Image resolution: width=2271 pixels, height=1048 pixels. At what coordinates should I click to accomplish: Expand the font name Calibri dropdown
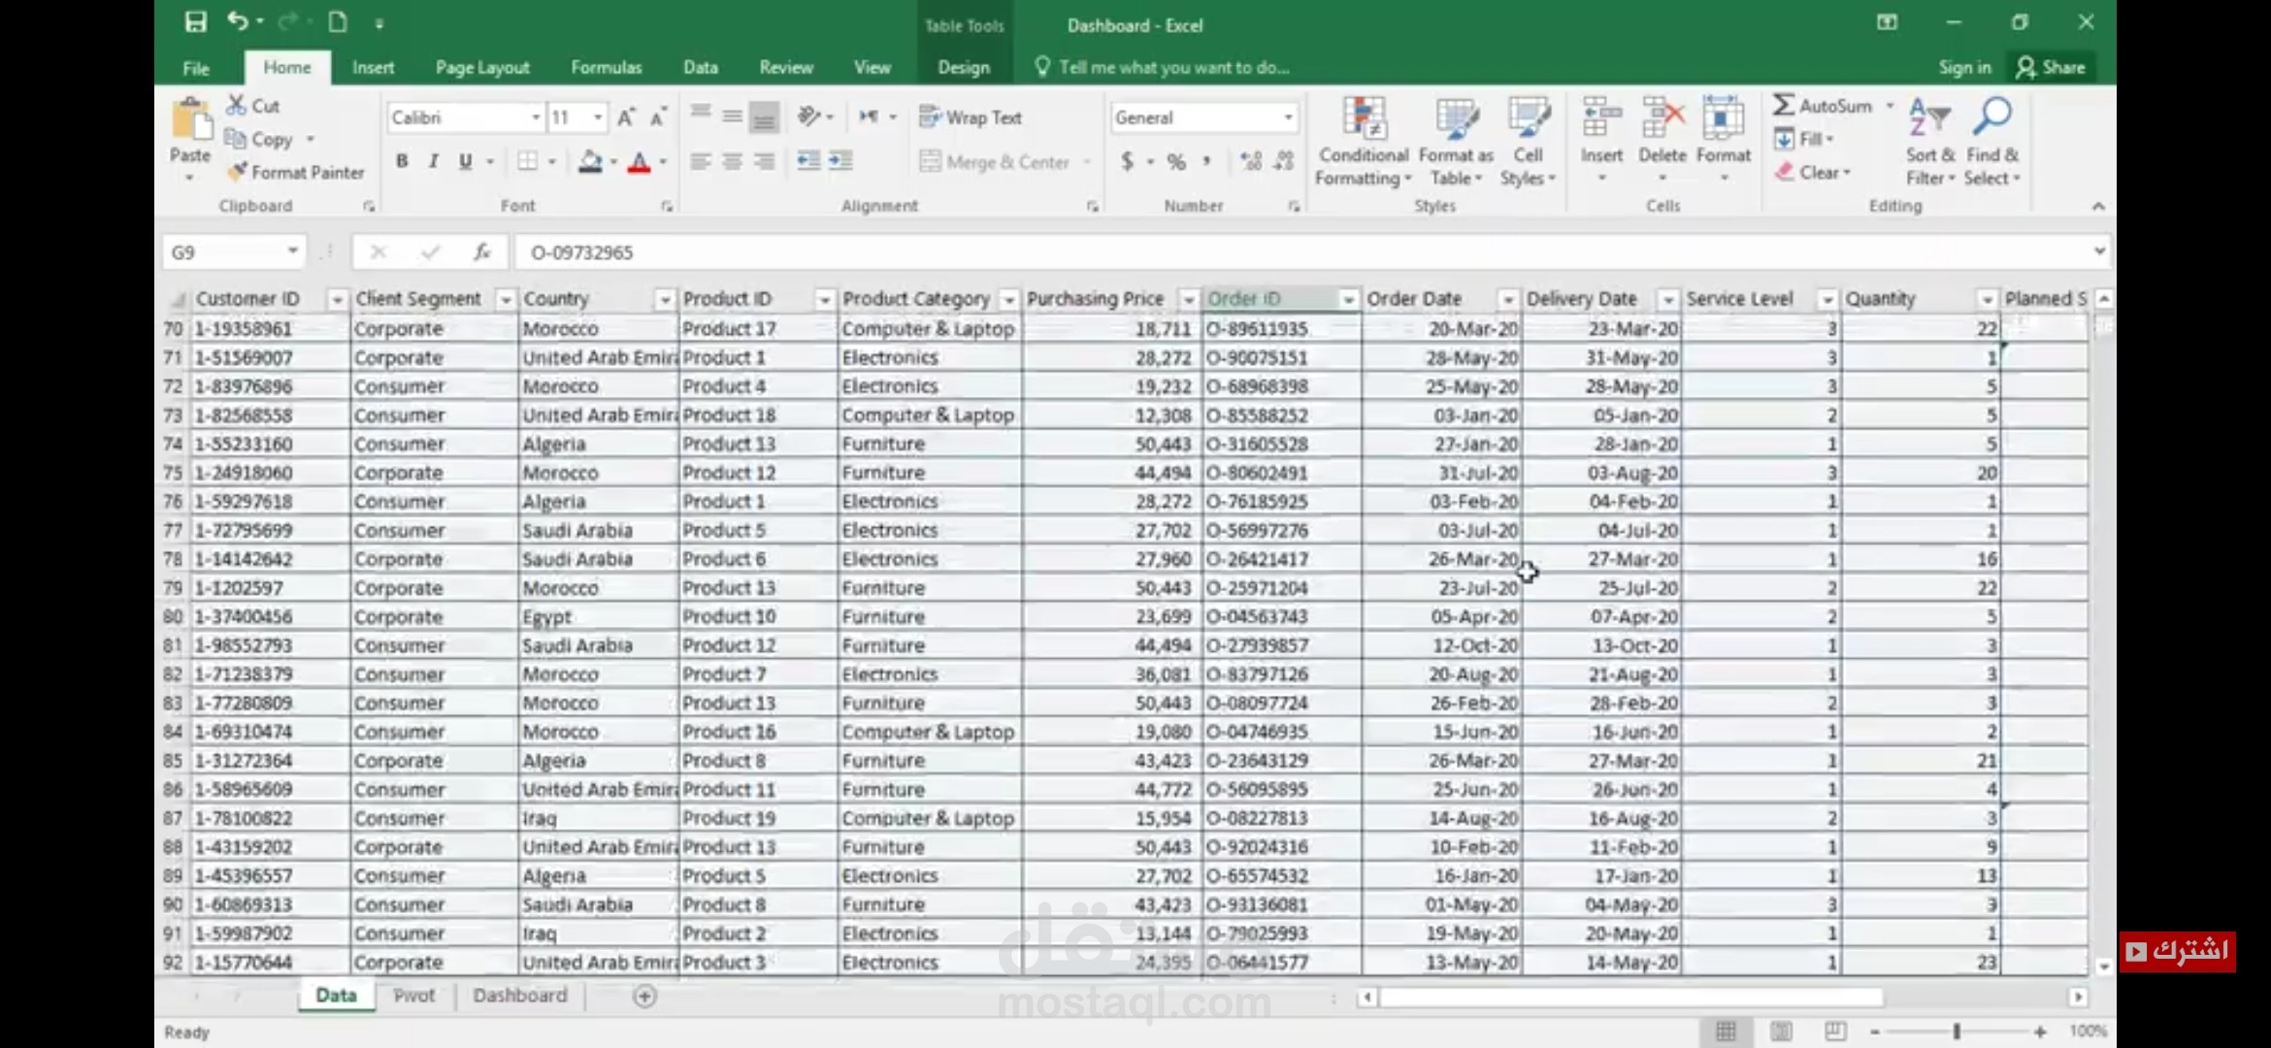[x=535, y=117]
